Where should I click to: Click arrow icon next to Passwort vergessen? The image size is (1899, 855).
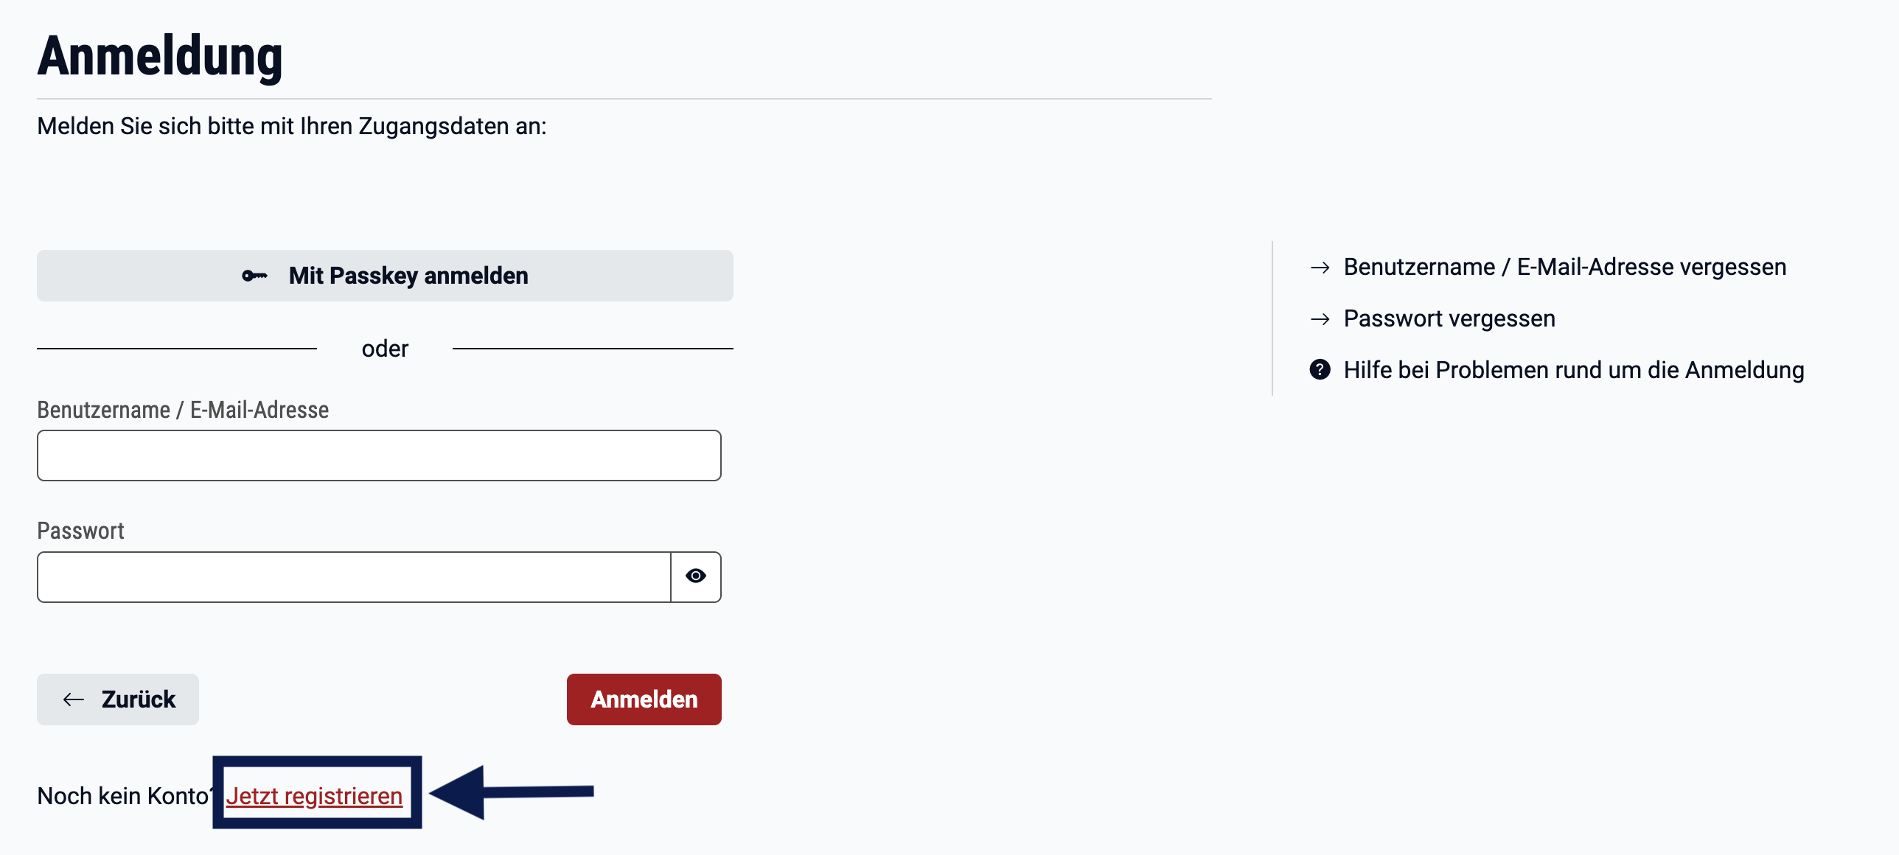tap(1320, 319)
